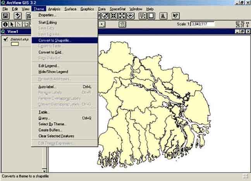Select the Draw Point tool

[x=102, y=24]
